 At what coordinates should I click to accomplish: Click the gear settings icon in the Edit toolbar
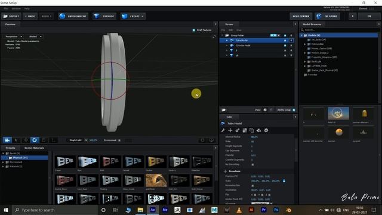[x=266, y=130]
